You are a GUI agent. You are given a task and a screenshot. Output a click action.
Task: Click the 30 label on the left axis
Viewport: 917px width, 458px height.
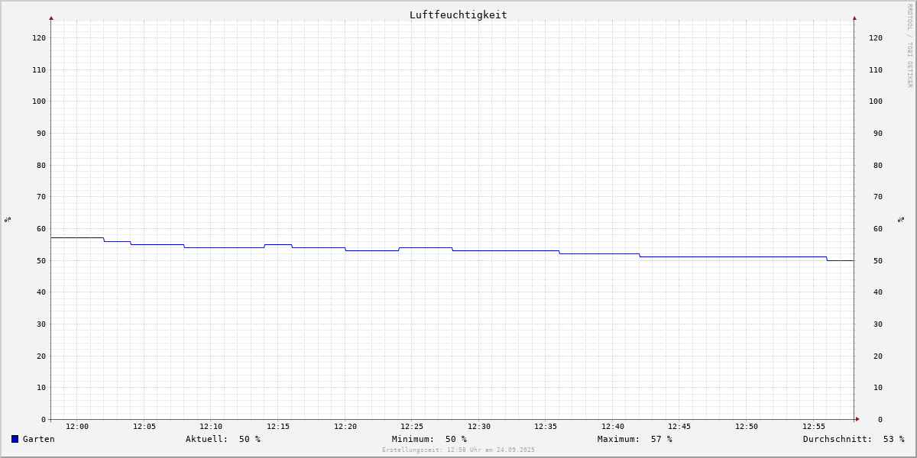coord(41,324)
